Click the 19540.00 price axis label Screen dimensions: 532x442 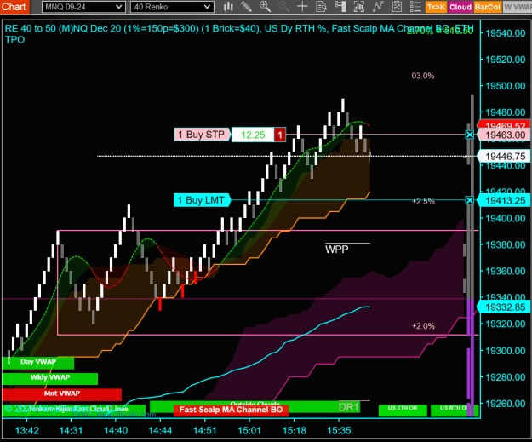point(506,33)
